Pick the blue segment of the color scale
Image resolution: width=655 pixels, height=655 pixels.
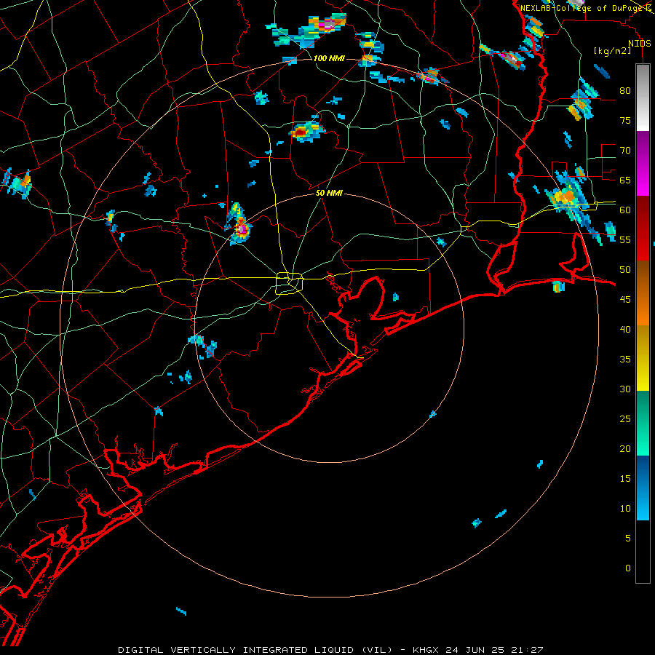point(643,488)
